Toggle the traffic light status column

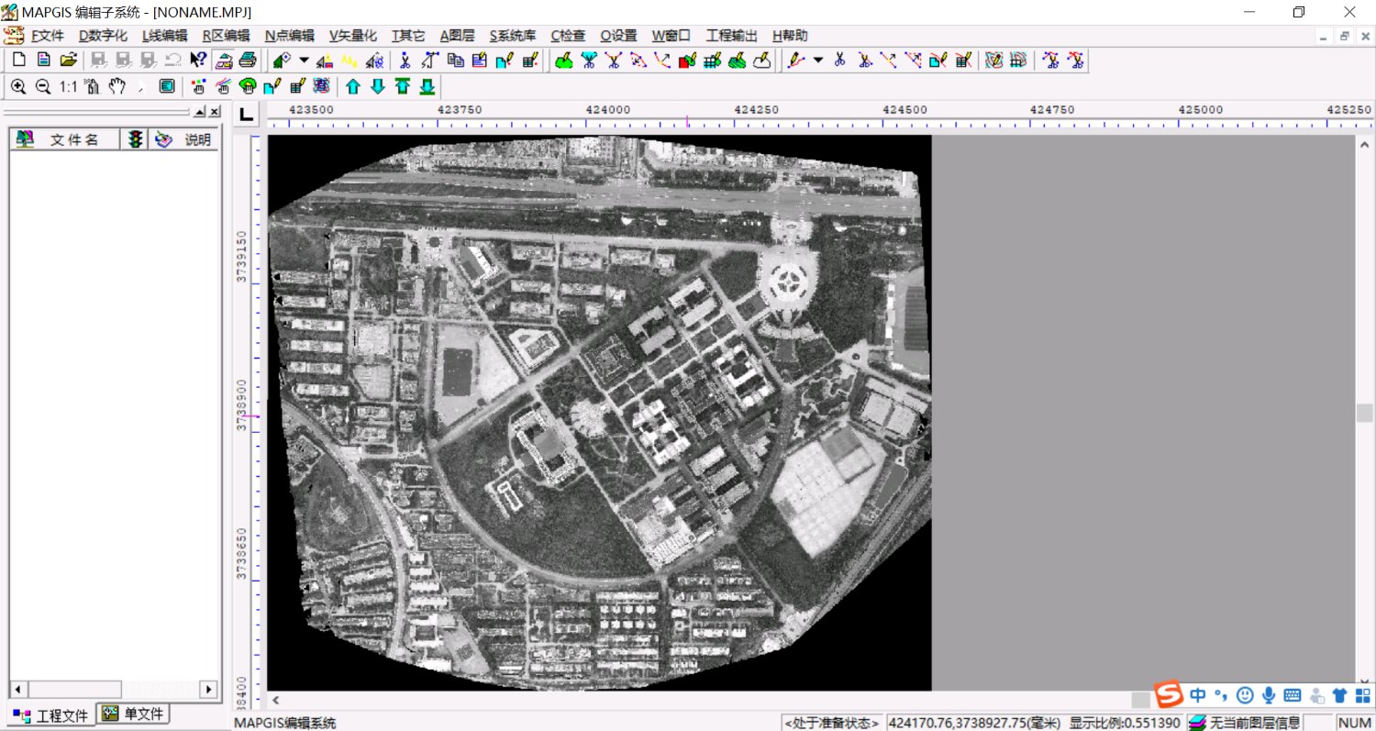tap(136, 139)
